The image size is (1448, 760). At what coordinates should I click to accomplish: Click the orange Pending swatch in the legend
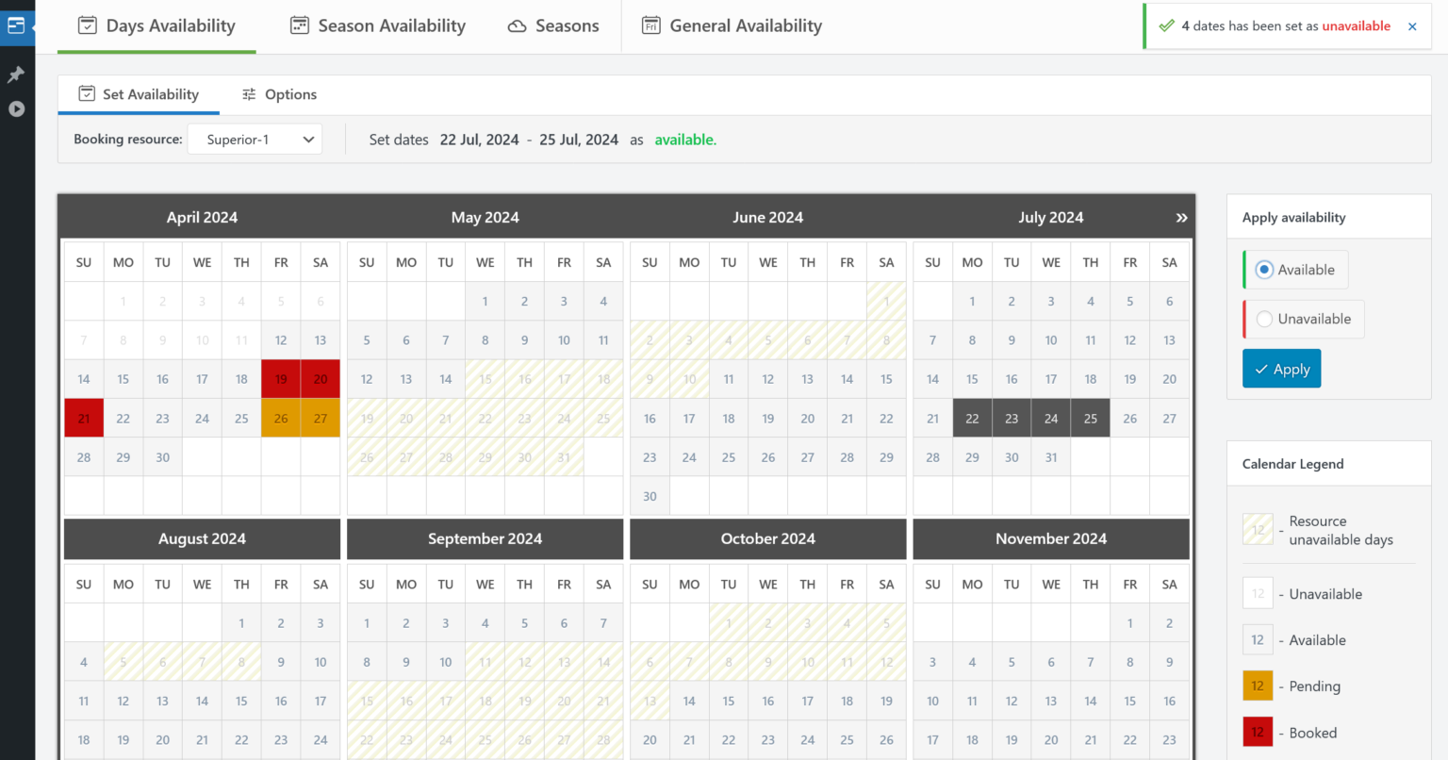pyautogui.click(x=1258, y=686)
